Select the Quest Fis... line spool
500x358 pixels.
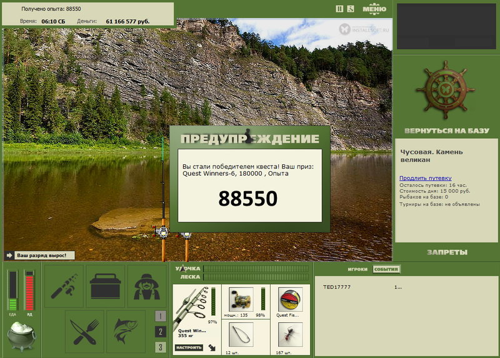[x=290, y=299]
